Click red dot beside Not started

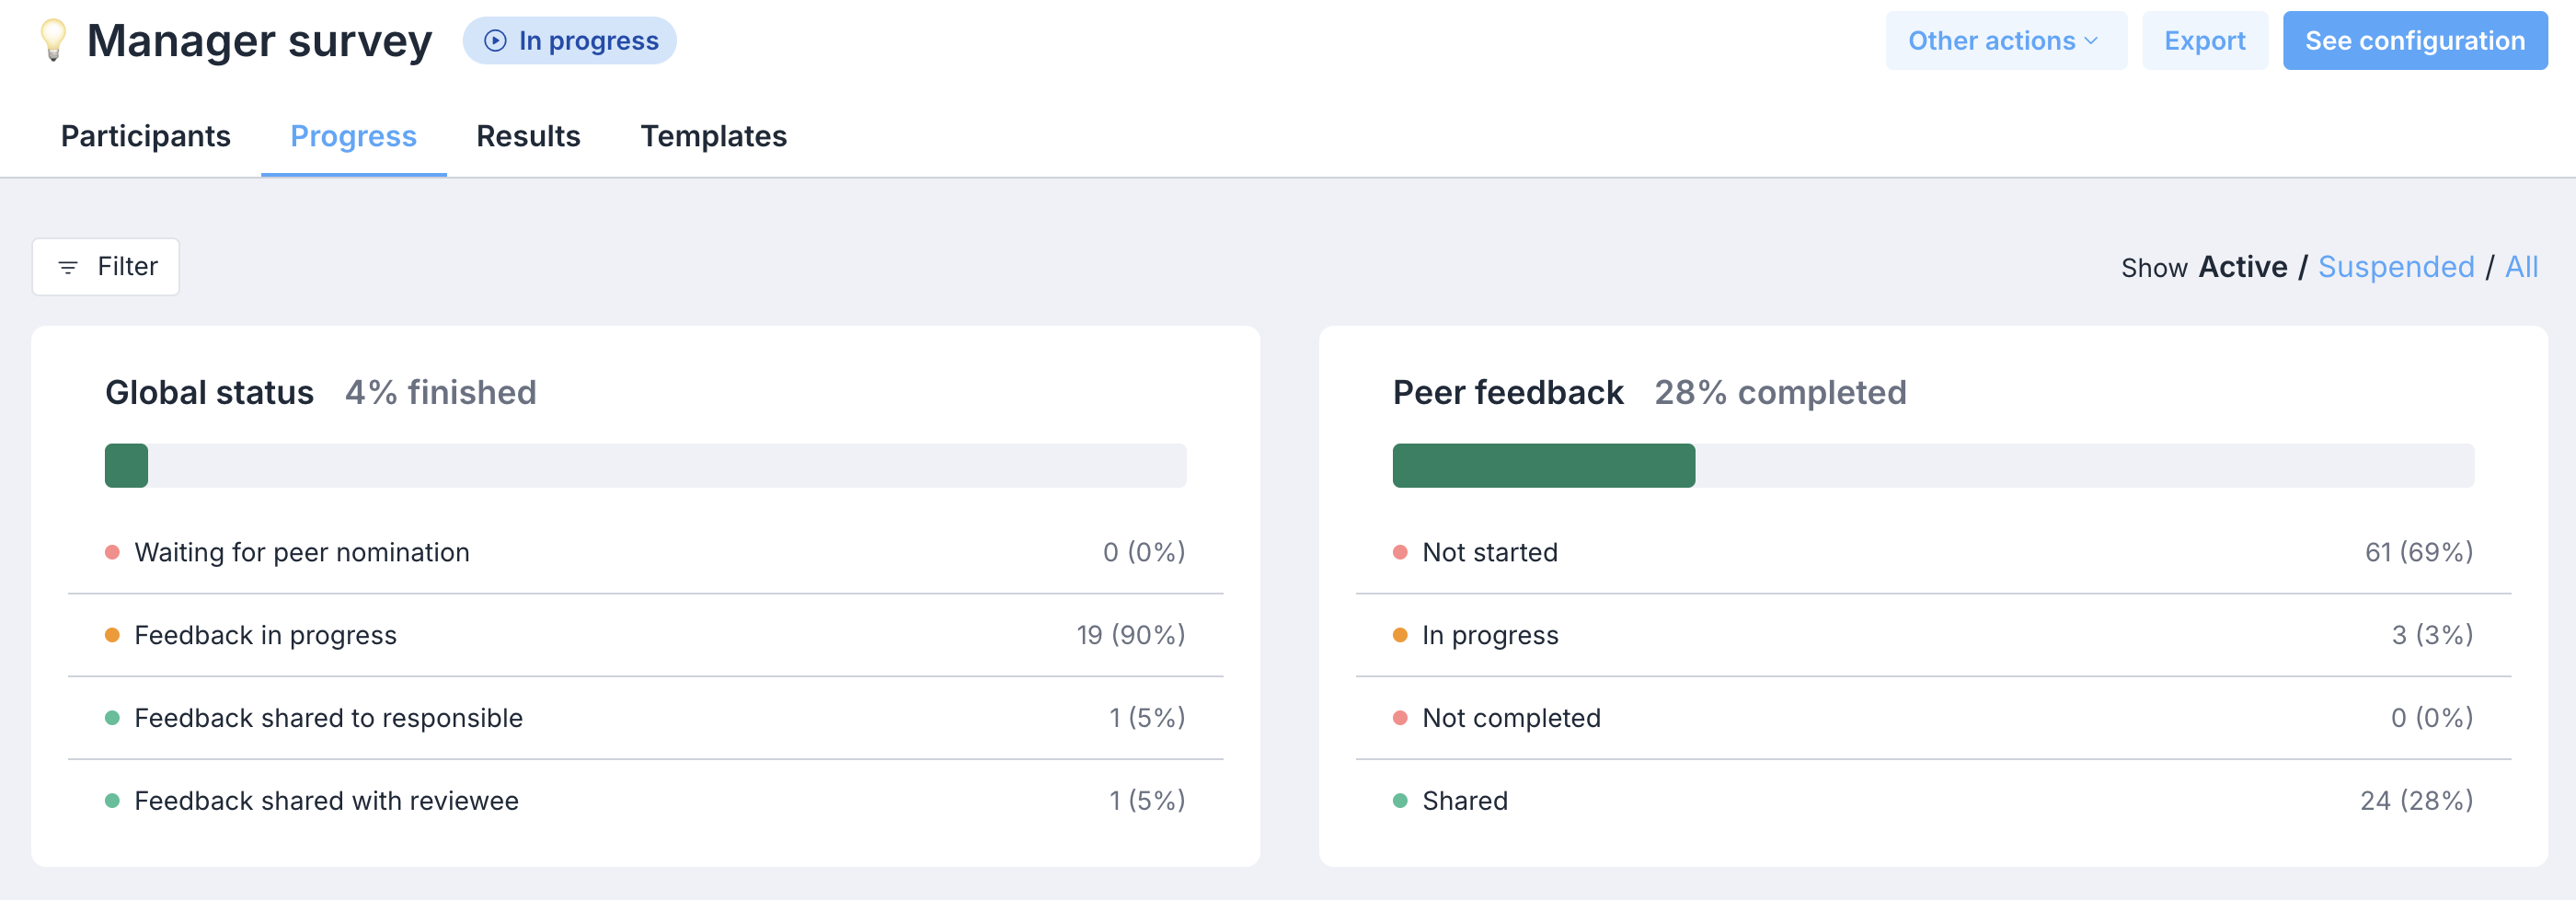point(1400,552)
